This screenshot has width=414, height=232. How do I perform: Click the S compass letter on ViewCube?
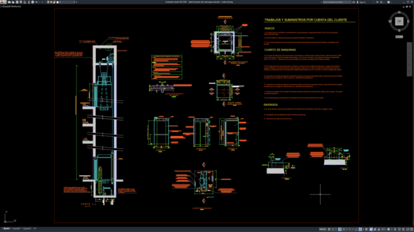point(399,30)
